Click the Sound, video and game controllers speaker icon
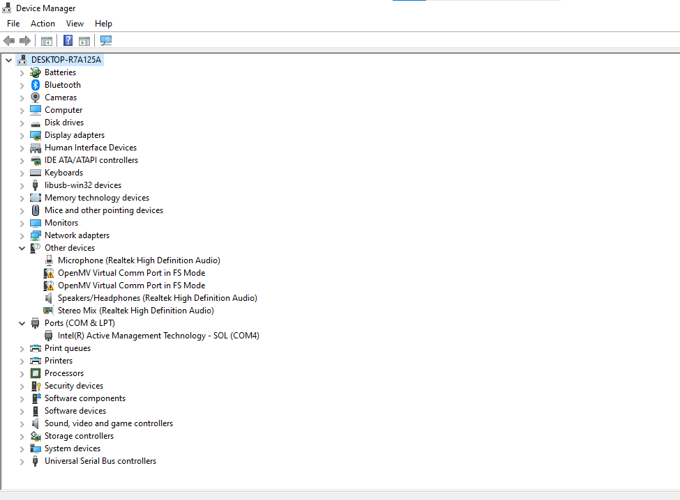The image size is (680, 500). pos(36,423)
